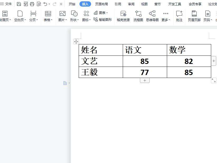The height and width of the screenshot is (163, 217).
Task: Open 页眉页脚 header and footer
Action: click(x=194, y=16)
